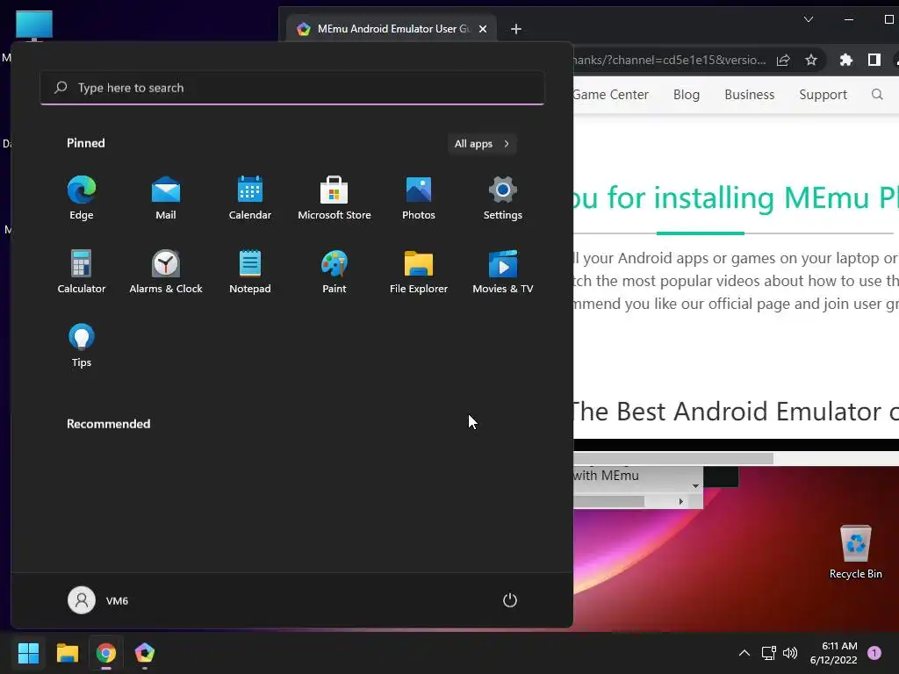Show hidden system tray icons
899x674 pixels.
[x=744, y=653]
